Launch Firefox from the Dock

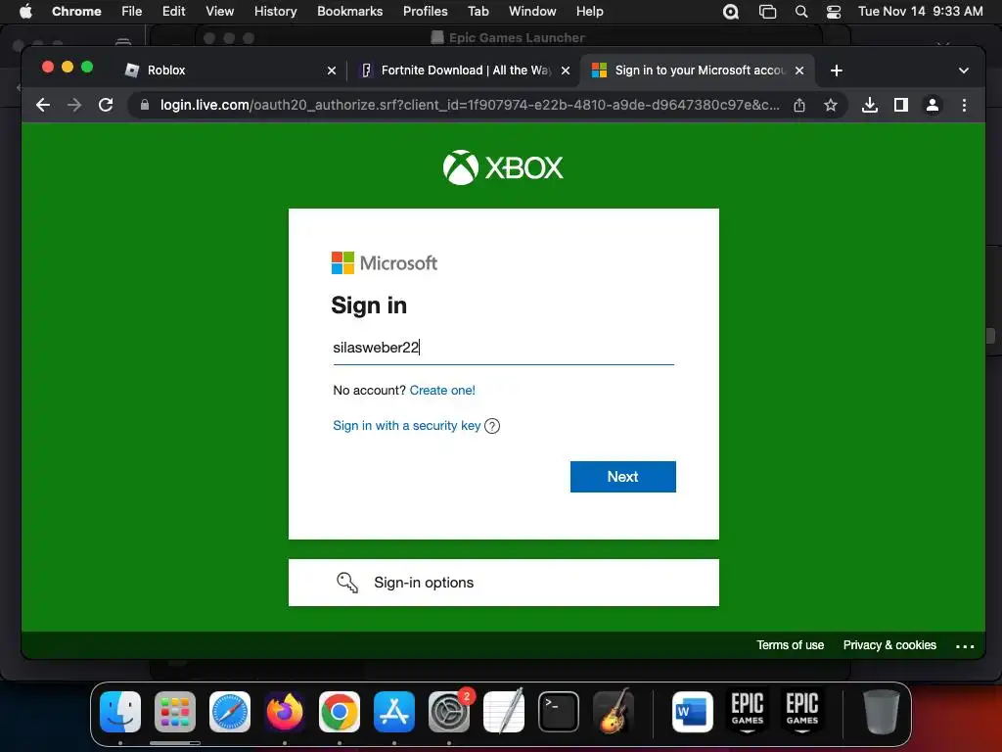coord(285,711)
